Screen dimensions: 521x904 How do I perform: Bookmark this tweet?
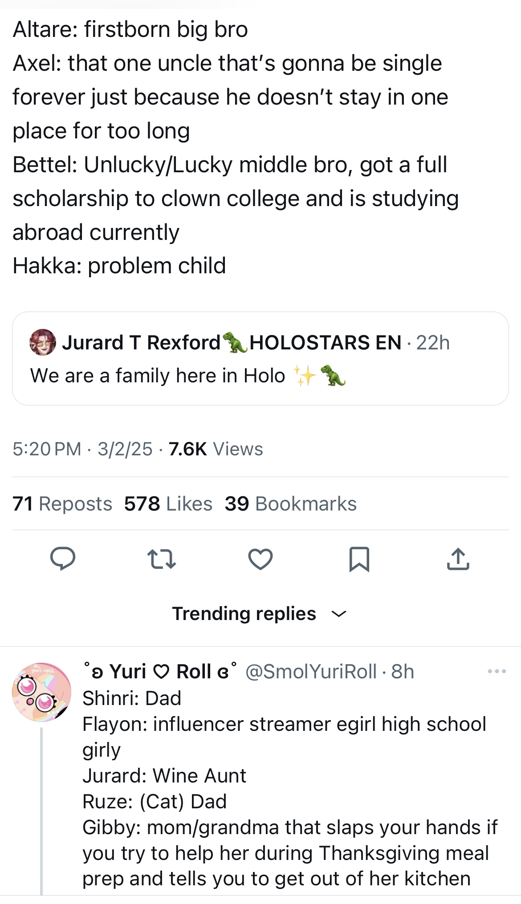[359, 559]
